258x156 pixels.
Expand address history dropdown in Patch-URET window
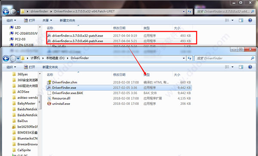[x=184, y=12]
